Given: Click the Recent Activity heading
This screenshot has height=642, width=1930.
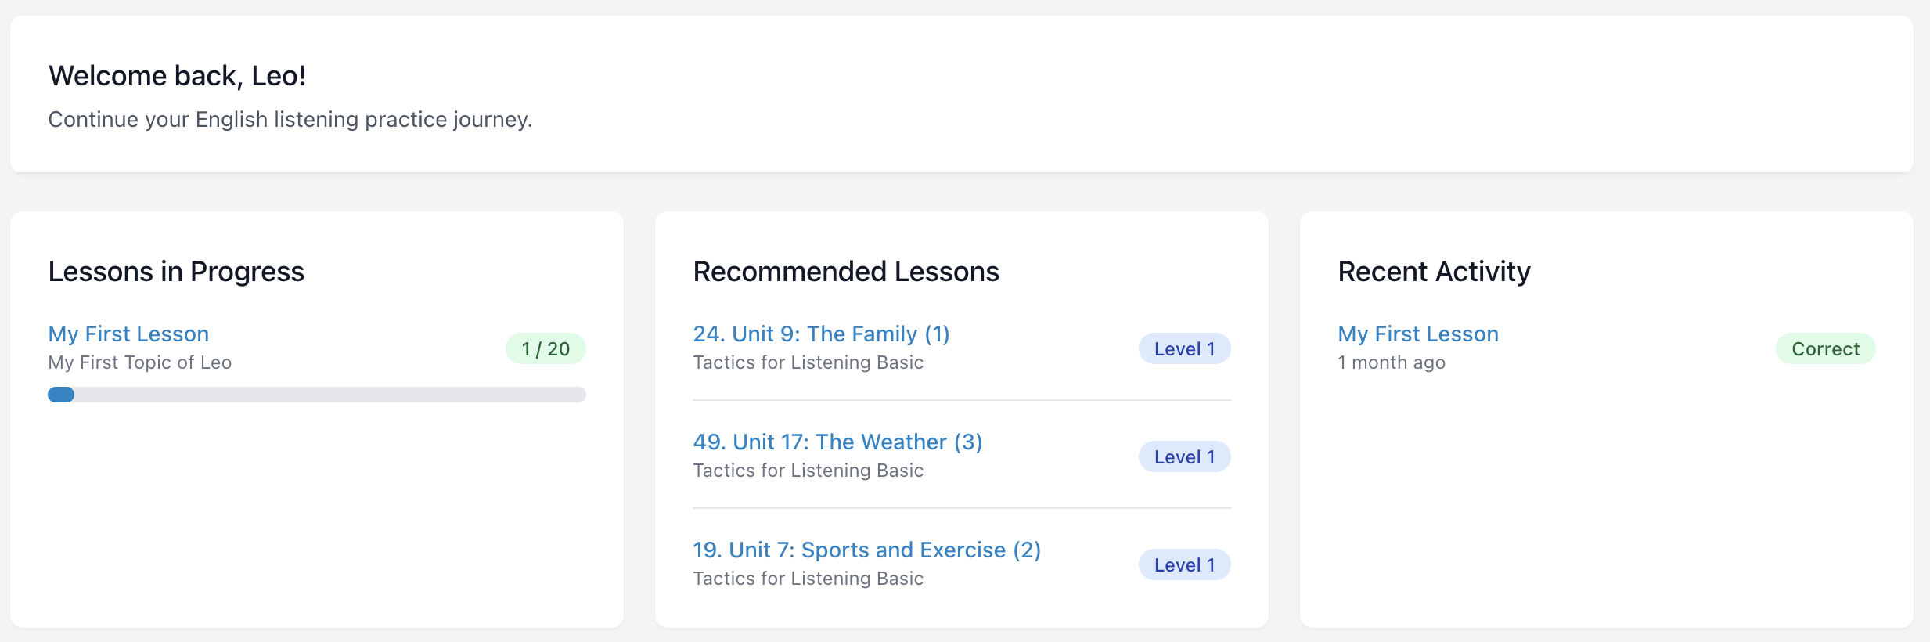Looking at the screenshot, I should point(1434,272).
